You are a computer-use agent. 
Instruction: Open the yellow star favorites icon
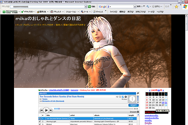(x=176, y=6)
